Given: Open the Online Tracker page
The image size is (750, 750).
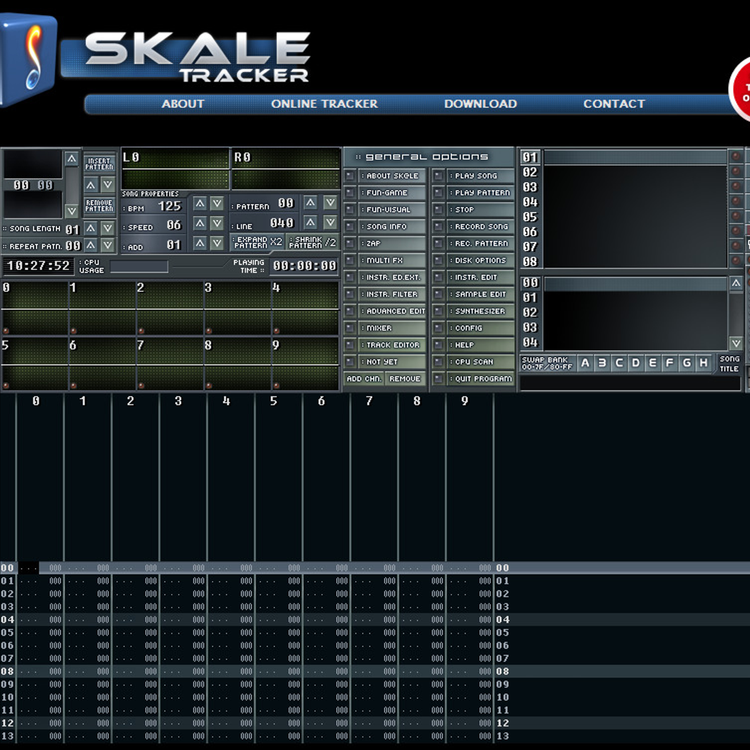Looking at the screenshot, I should (324, 104).
